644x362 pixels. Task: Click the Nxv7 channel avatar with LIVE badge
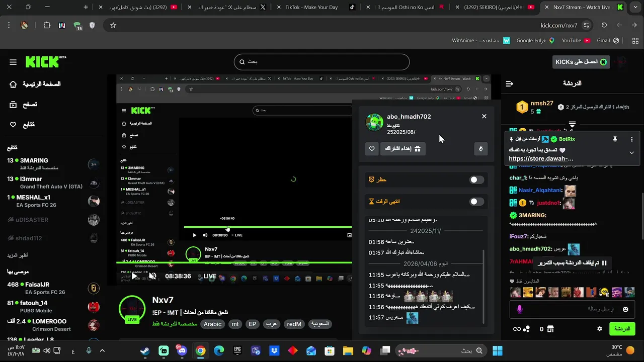click(132, 309)
